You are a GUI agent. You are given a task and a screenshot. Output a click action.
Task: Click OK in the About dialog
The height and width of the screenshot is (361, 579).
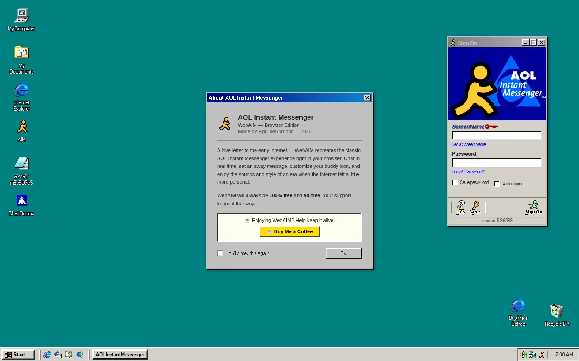pos(344,253)
